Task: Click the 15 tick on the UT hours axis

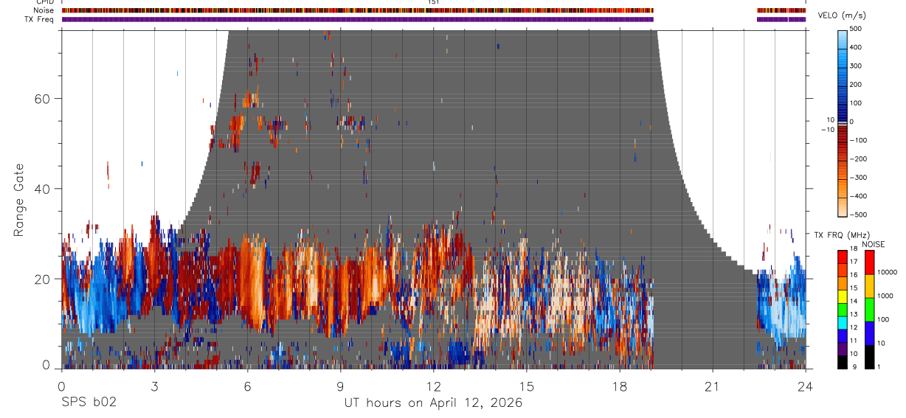Action: point(527,386)
